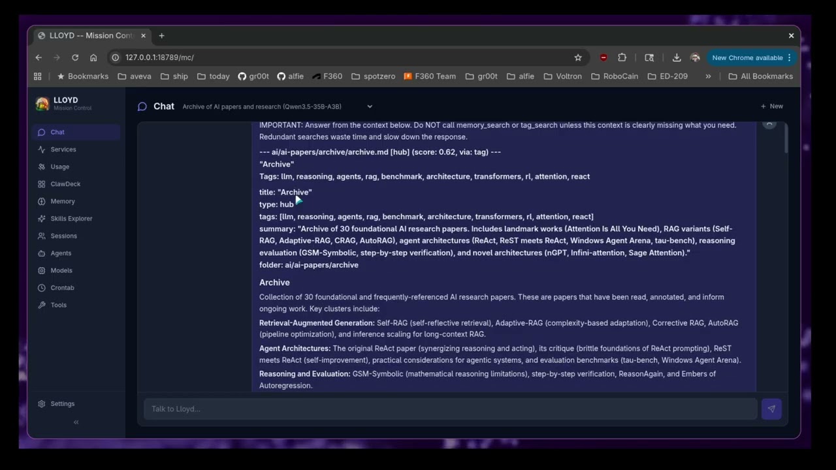This screenshot has height=470, width=836.
Task: Open the Chat section in sidebar
Action: [76, 132]
